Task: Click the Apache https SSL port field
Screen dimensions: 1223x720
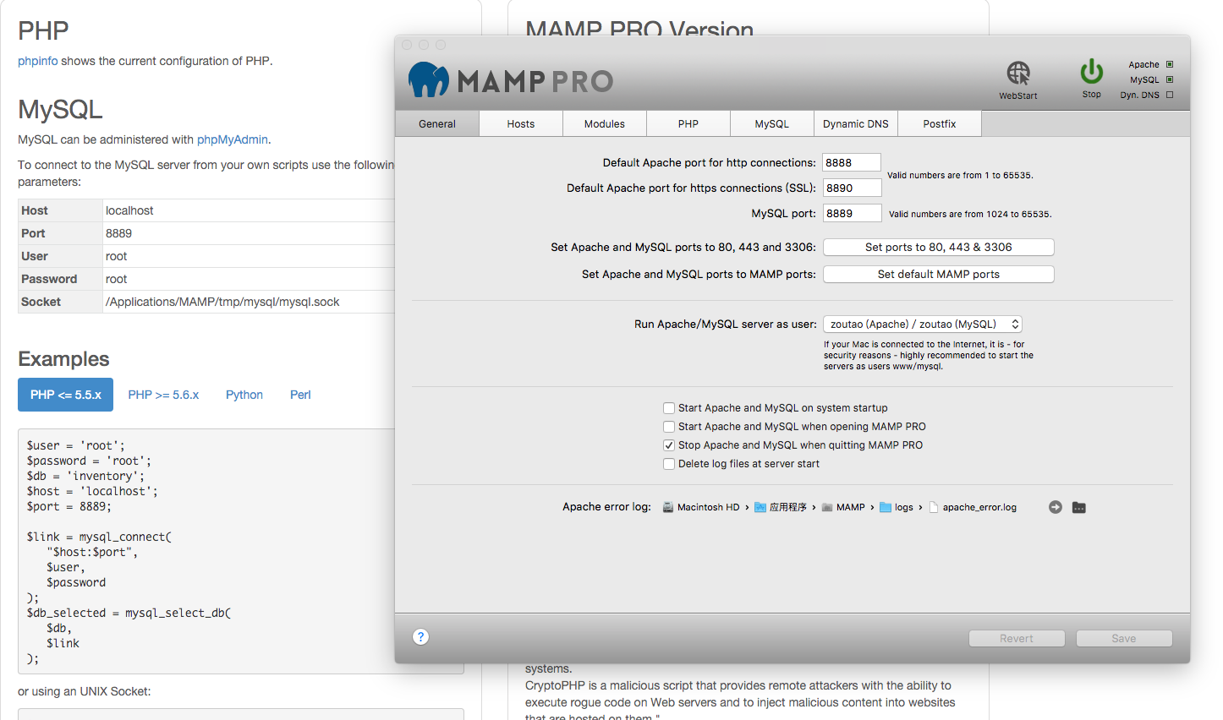Action: click(852, 188)
